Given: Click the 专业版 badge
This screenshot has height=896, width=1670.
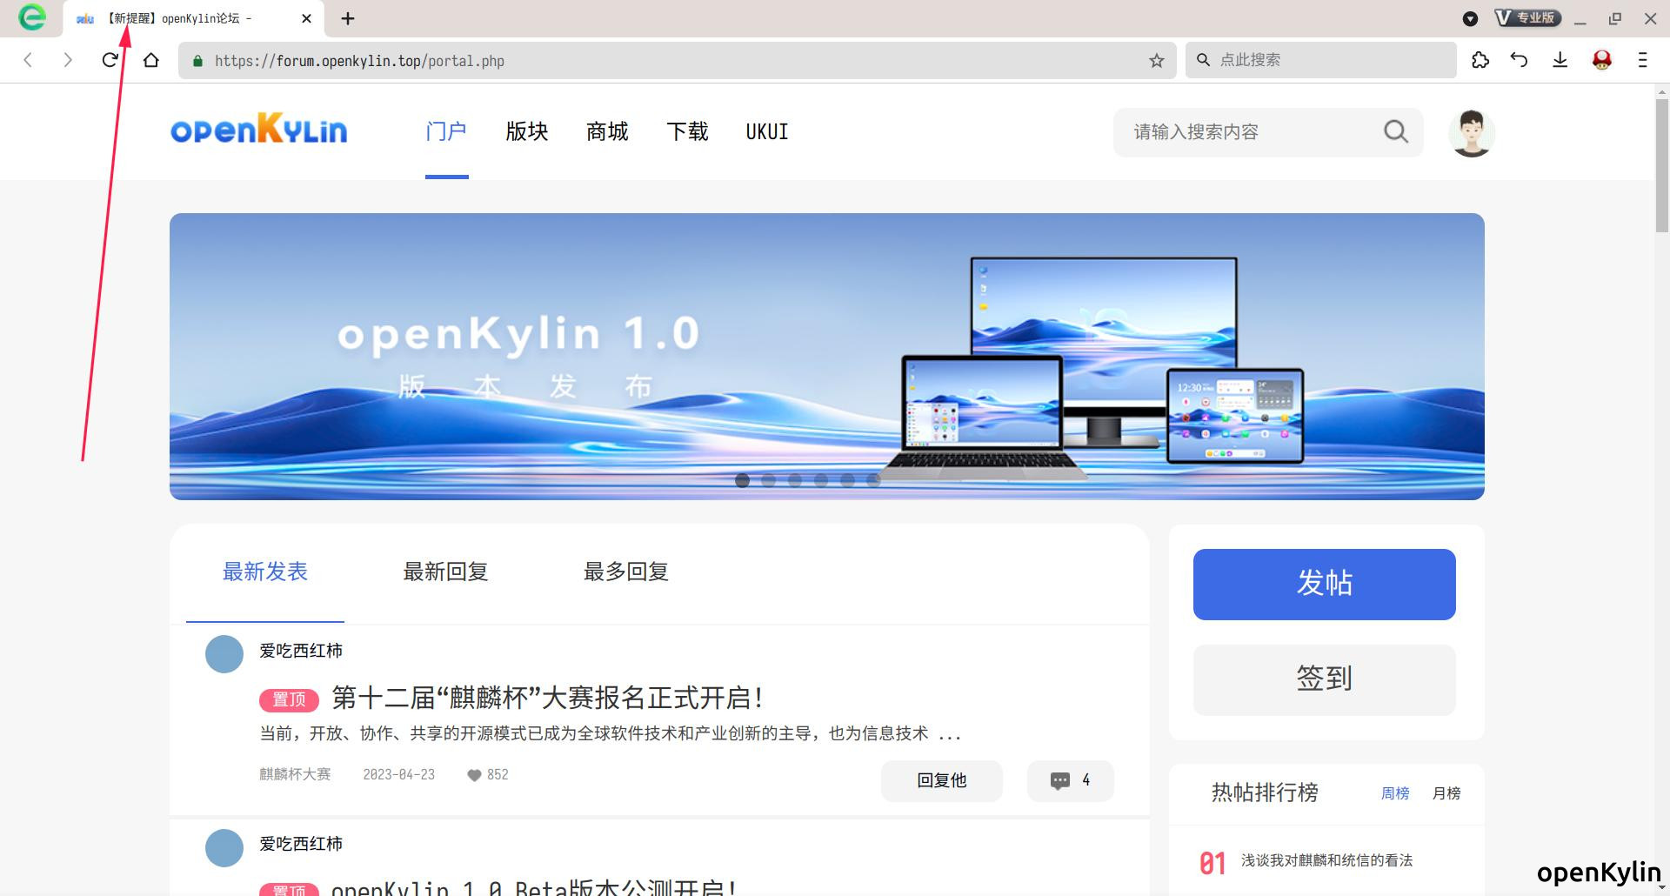Looking at the screenshot, I should pos(1528,17).
